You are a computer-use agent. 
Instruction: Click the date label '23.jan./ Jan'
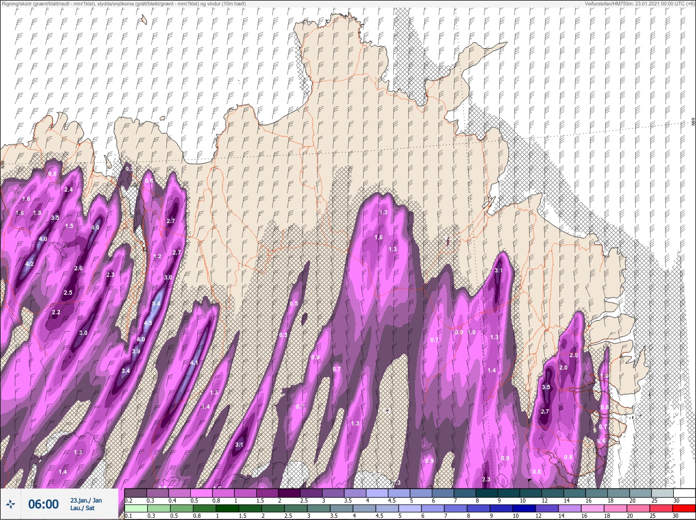[86, 500]
